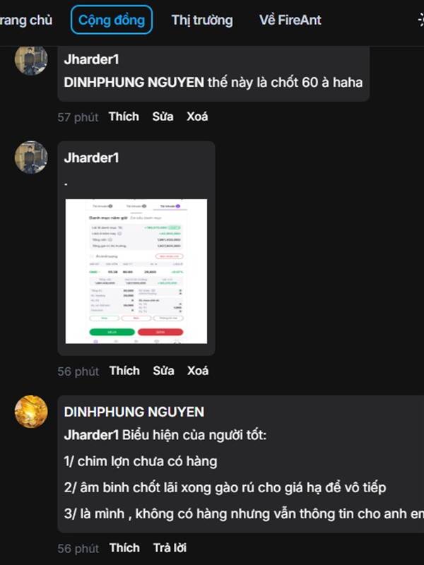Like the image comment posted 56 phút ago
Screen dimensions: 424x565
124,370
